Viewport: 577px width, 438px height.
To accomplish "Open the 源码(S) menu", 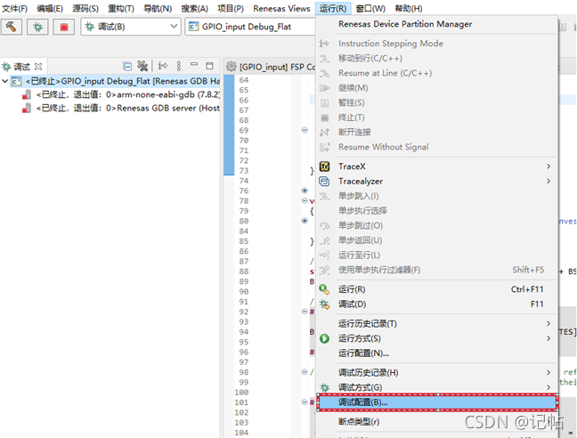I will tap(85, 8).
